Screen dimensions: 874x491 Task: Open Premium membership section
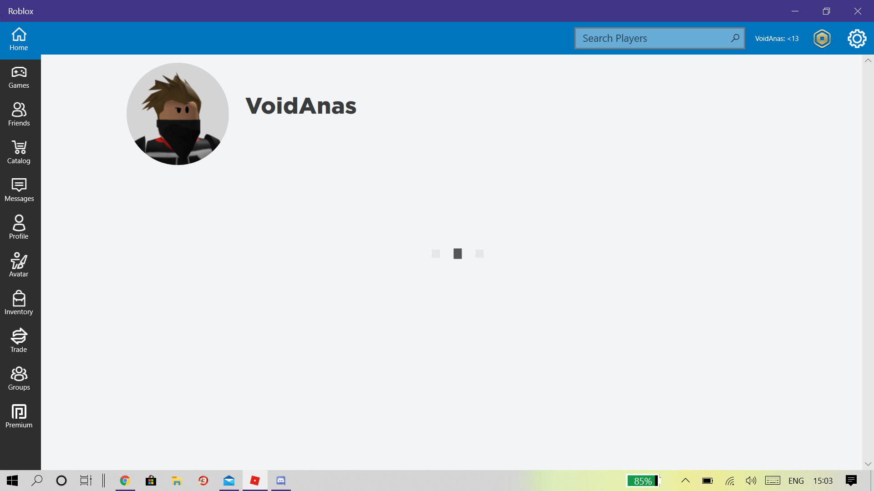point(19,416)
